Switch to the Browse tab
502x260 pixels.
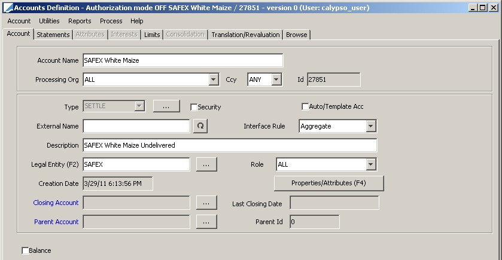pyautogui.click(x=296, y=35)
